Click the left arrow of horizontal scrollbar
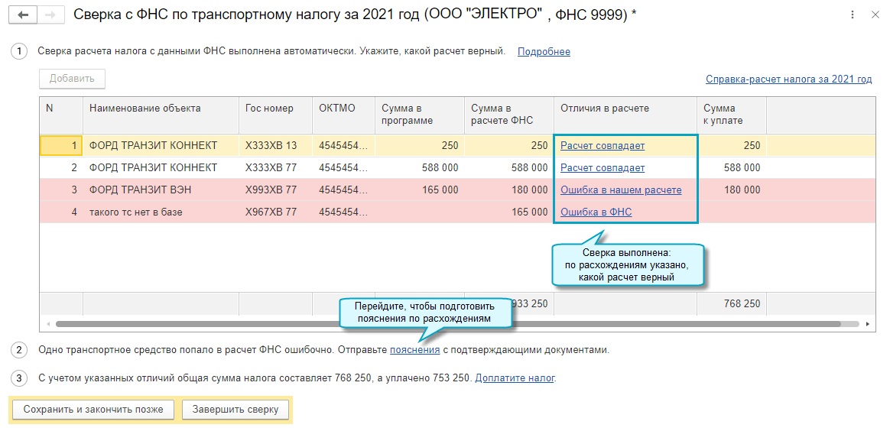This screenshot has width=890, height=431. (x=47, y=324)
